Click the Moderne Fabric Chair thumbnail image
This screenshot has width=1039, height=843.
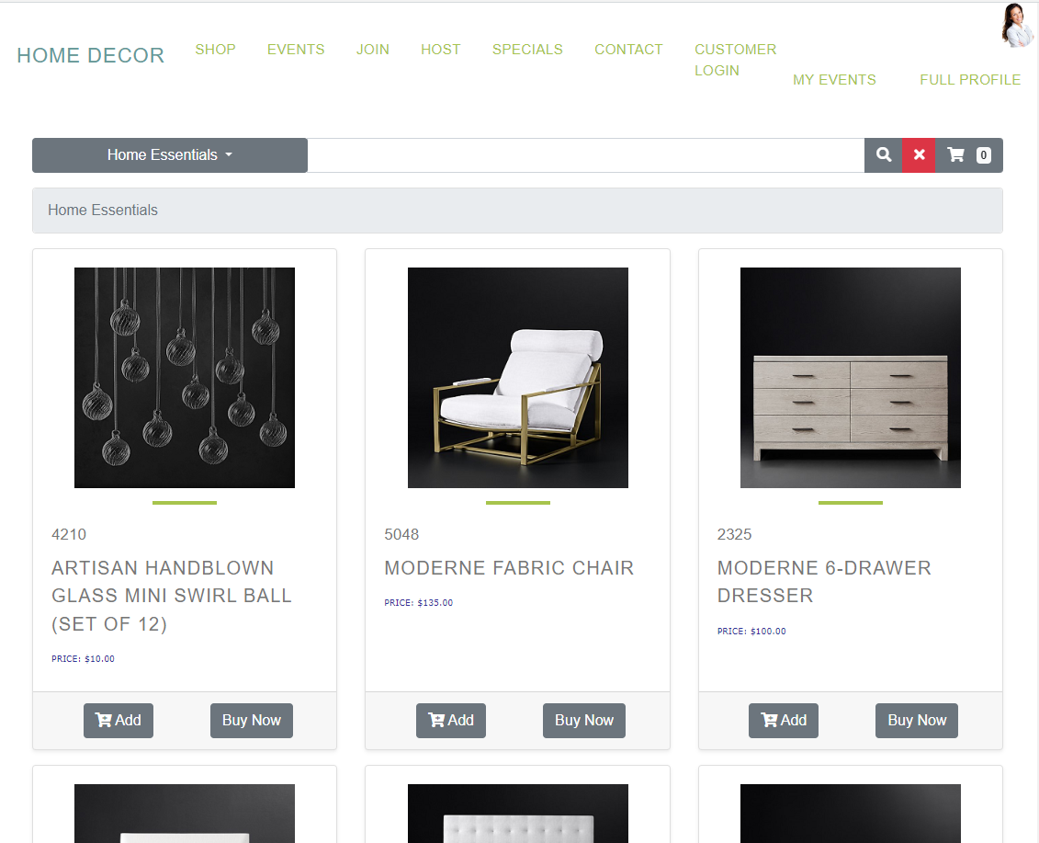click(x=517, y=377)
